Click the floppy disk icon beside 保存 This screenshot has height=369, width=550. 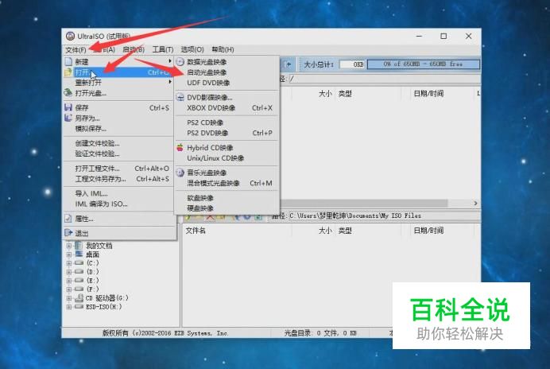pos(68,107)
